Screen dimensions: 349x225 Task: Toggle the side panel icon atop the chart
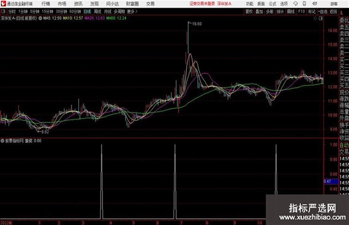point(321,19)
